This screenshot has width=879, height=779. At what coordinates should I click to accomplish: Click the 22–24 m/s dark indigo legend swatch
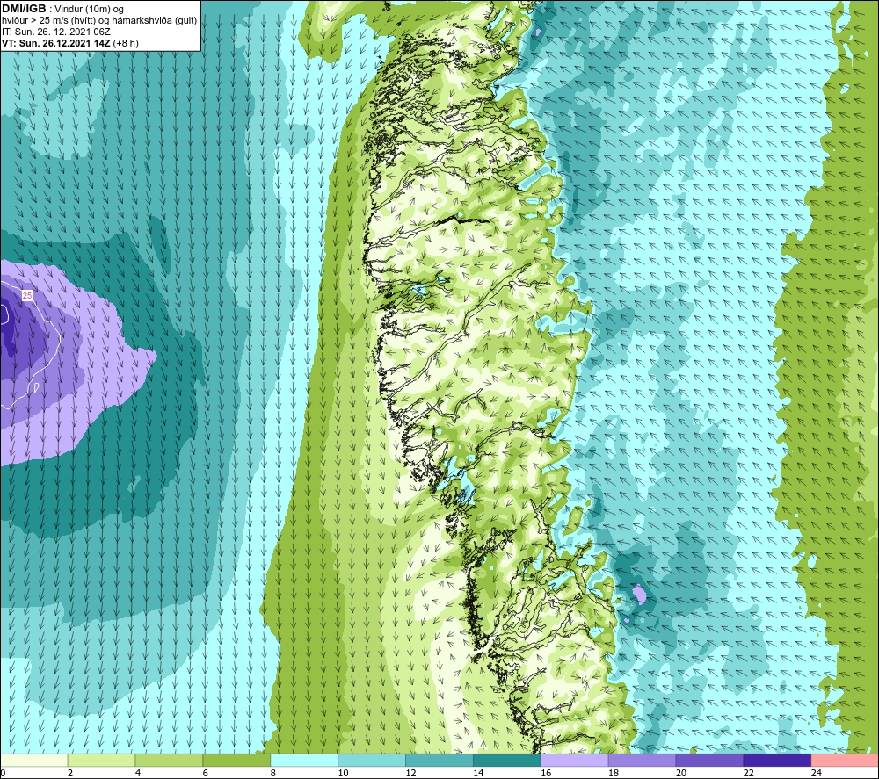pyautogui.click(x=777, y=760)
